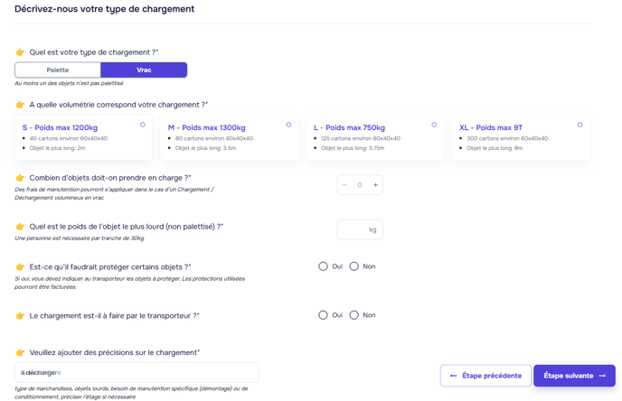Click the S volume card title
Image resolution: width=622 pixels, height=401 pixels.
click(60, 127)
